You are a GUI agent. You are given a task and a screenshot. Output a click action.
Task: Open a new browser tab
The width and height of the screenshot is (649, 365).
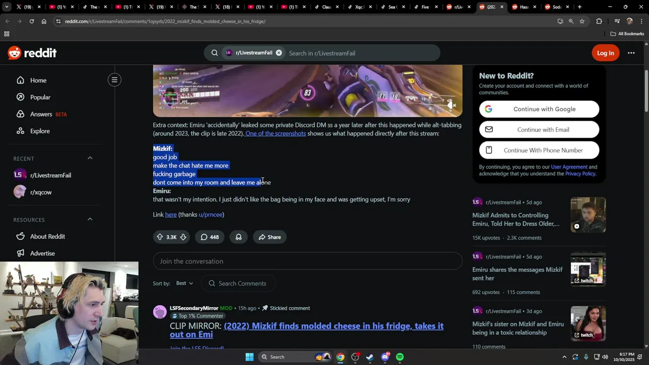(x=580, y=7)
